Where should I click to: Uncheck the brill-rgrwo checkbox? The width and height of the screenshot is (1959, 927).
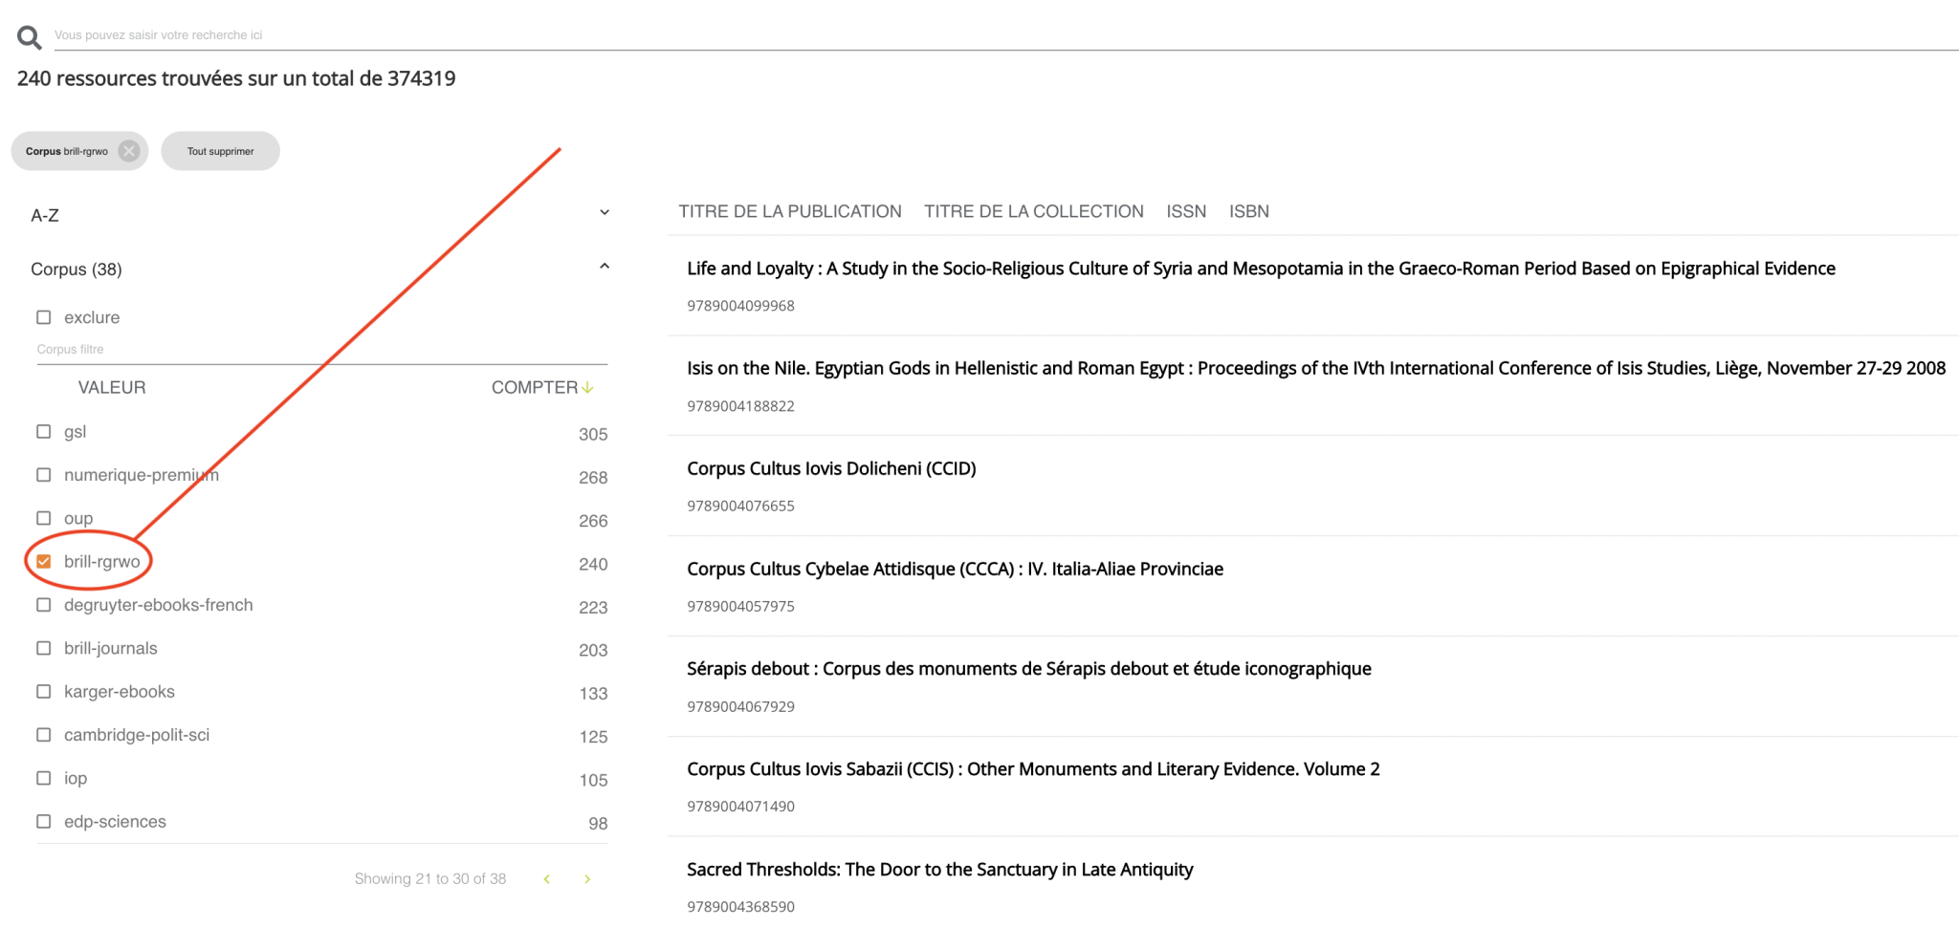(x=44, y=561)
